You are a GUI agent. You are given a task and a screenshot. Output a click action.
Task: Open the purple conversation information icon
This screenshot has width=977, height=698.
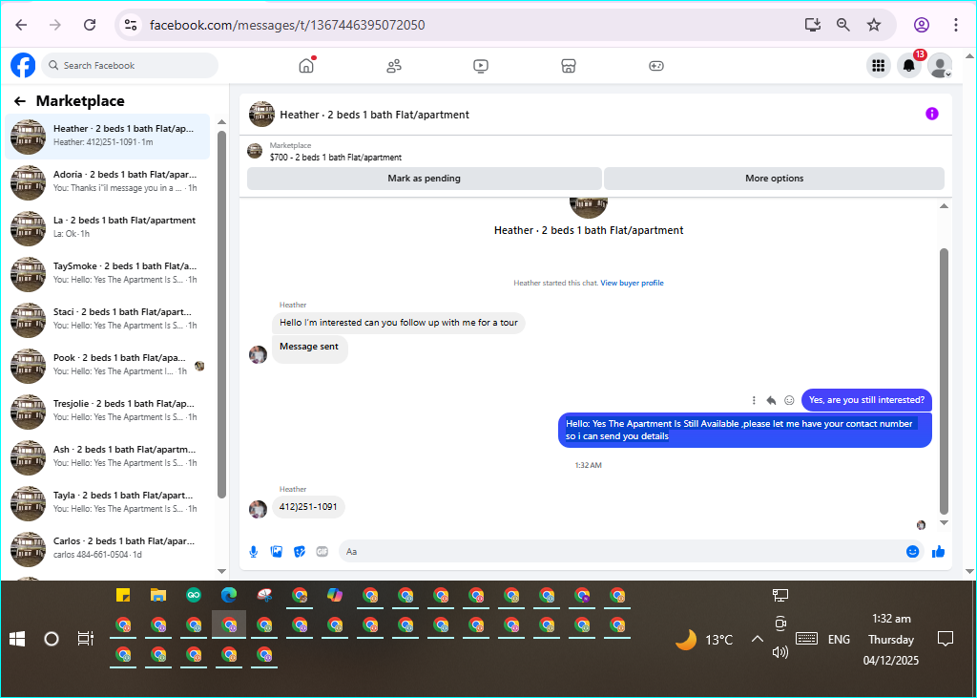[931, 114]
